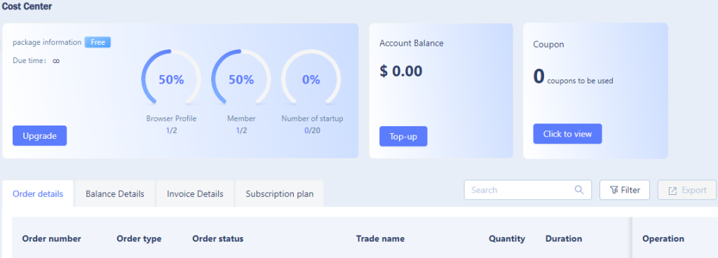Click the Free package badge
The height and width of the screenshot is (258, 718).
coord(98,43)
